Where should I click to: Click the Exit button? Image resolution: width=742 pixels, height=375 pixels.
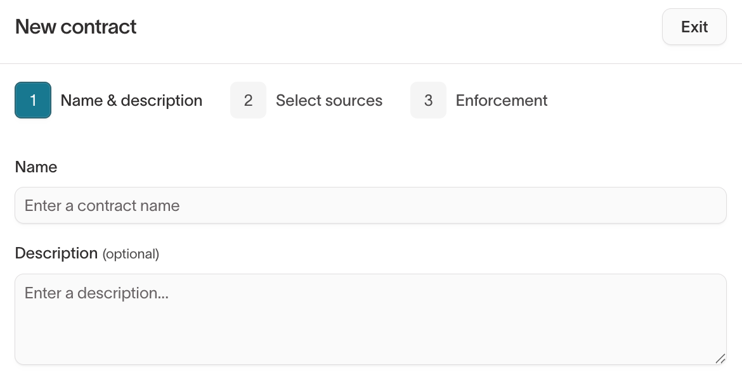click(x=694, y=27)
